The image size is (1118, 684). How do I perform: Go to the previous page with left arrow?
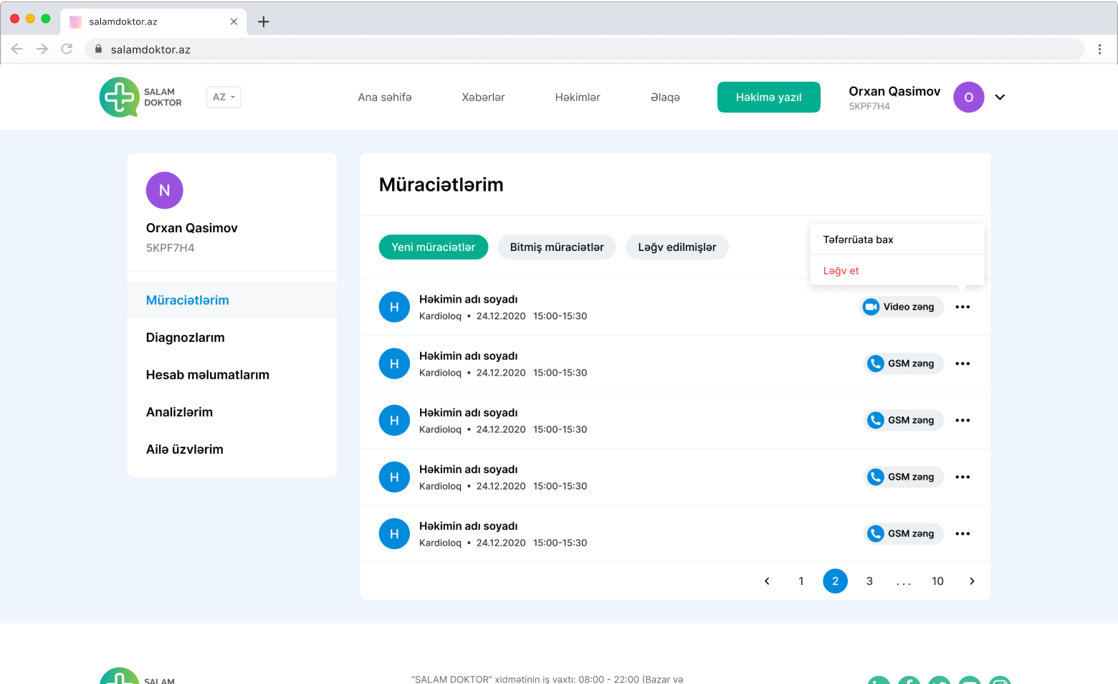coord(767,581)
